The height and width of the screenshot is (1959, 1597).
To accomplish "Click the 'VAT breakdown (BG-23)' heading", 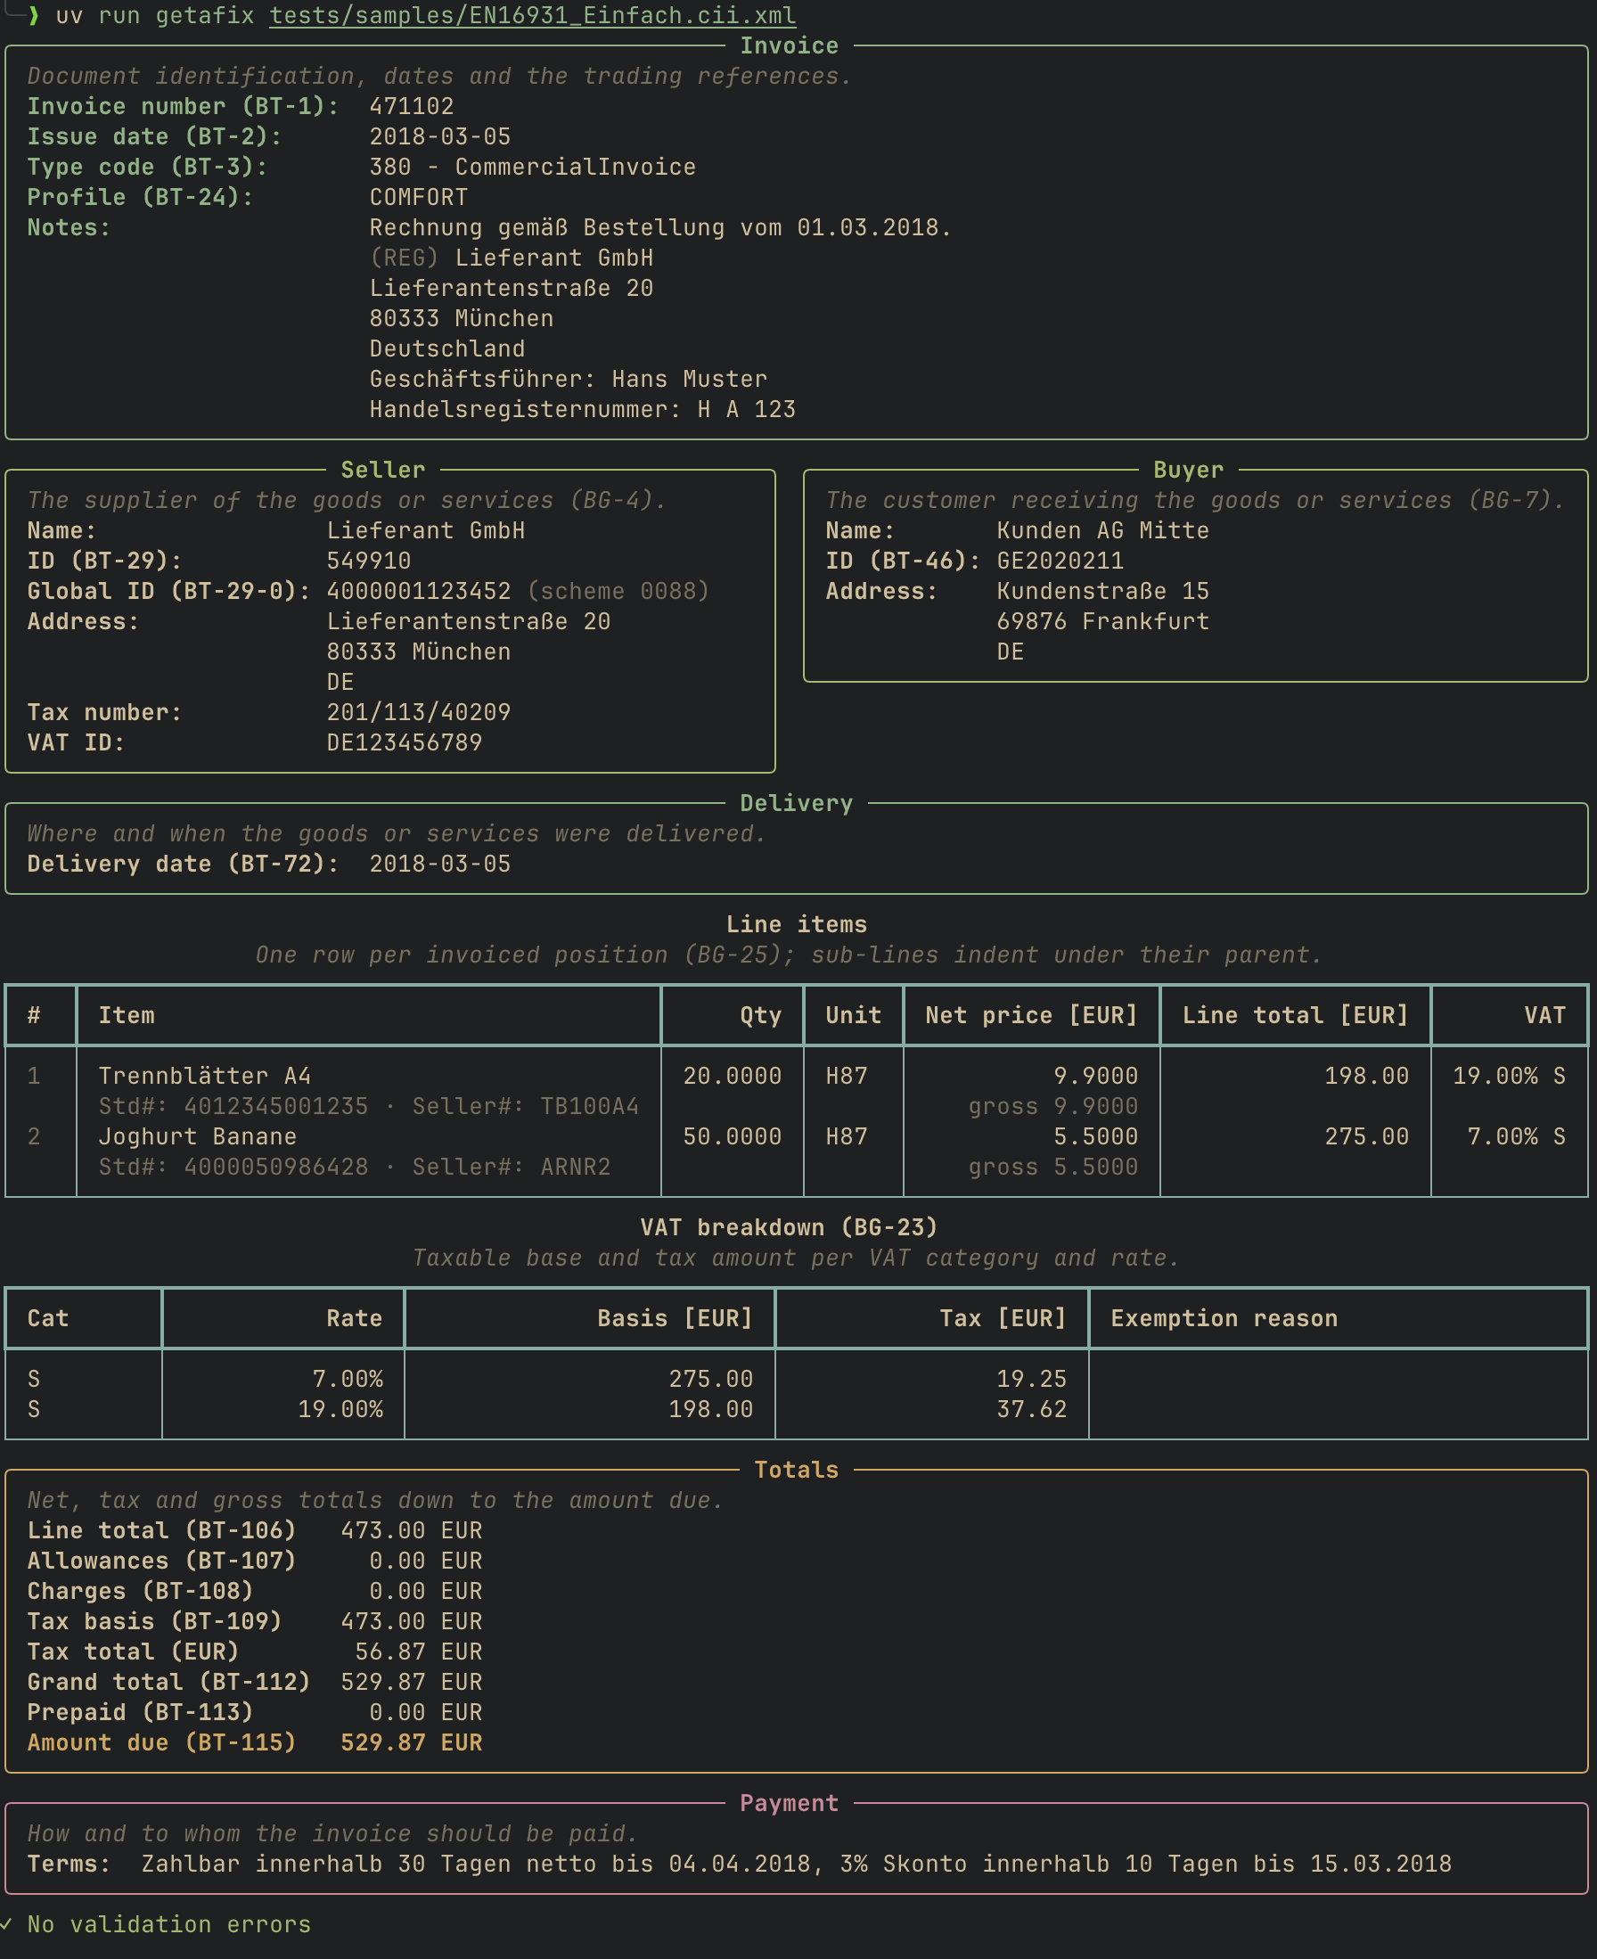I will (x=790, y=1227).
